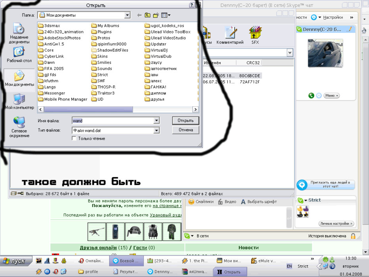Select the диплом folder
369x277 pixels.
pyautogui.click(x=156, y=93)
